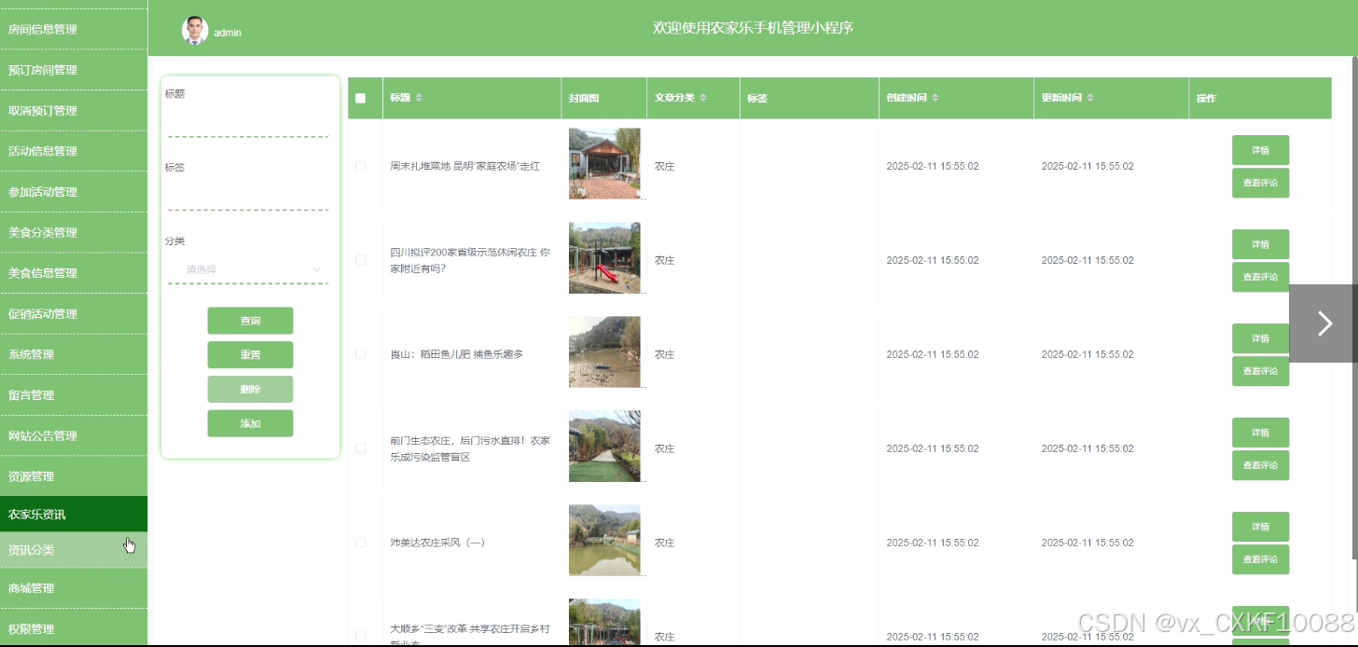Click the 标题 search input field
1358x647 pixels.
click(x=248, y=123)
